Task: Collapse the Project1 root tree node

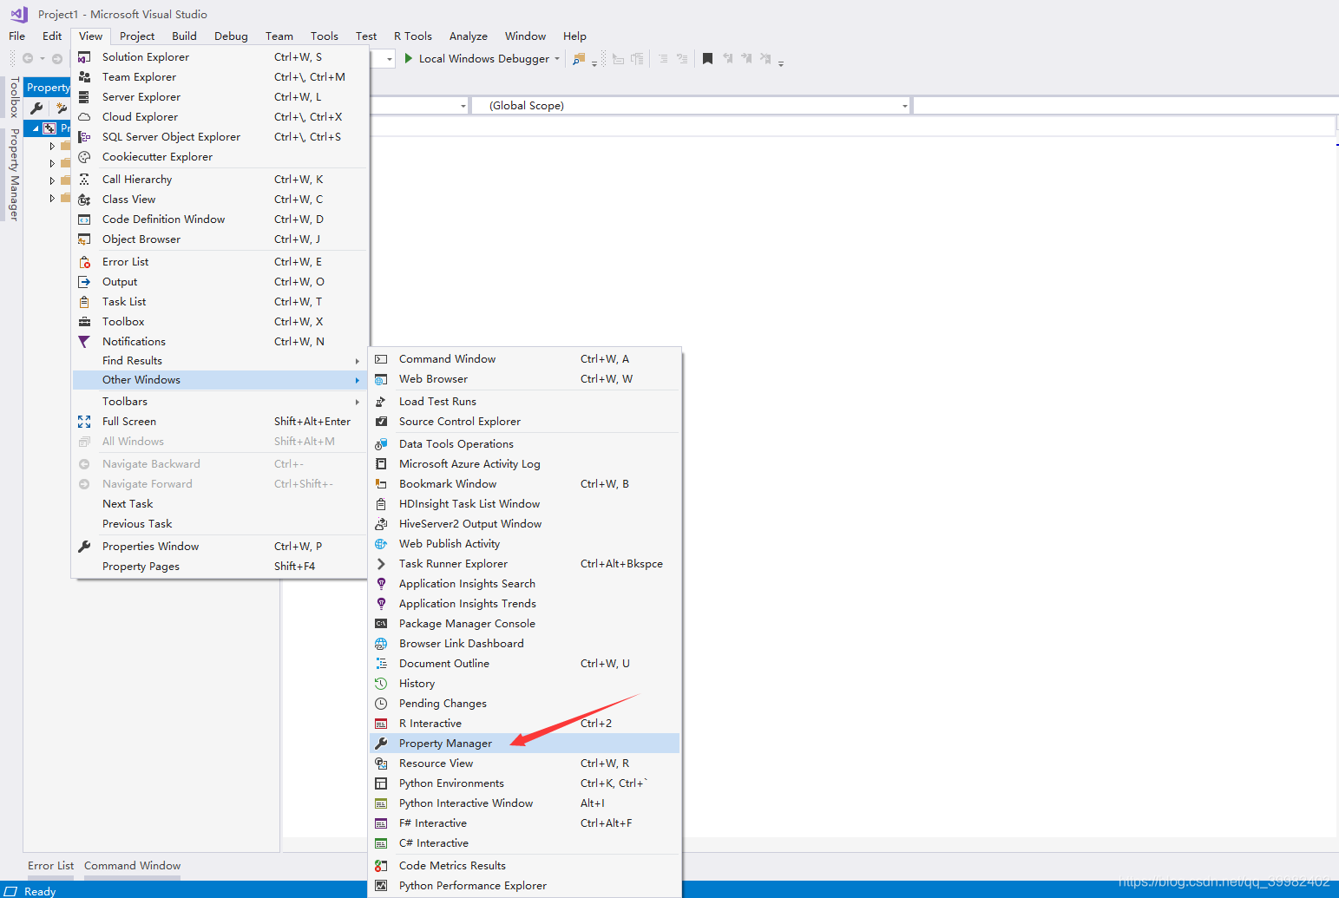Action: click(36, 128)
